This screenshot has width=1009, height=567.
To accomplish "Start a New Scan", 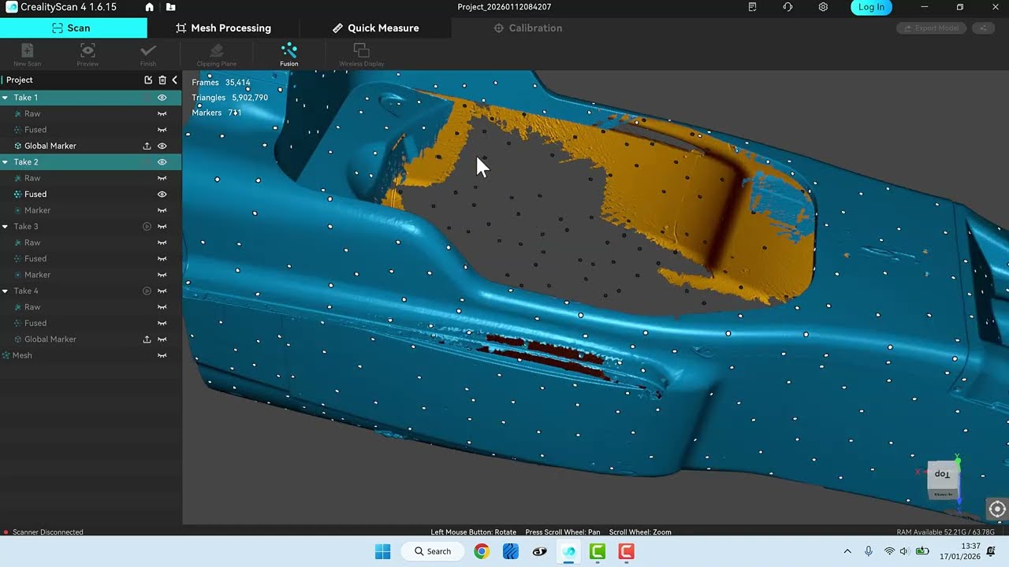I will (x=28, y=54).
